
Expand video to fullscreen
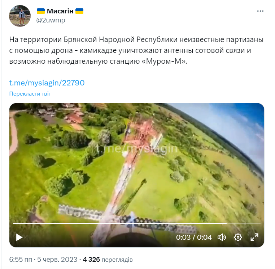pos(254,237)
